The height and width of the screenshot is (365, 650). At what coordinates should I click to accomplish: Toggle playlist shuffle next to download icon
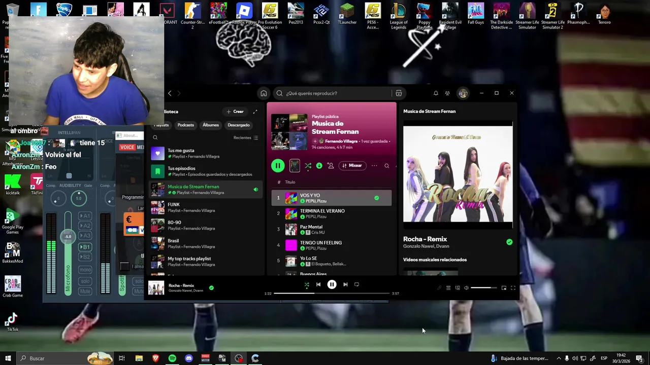[x=308, y=165]
